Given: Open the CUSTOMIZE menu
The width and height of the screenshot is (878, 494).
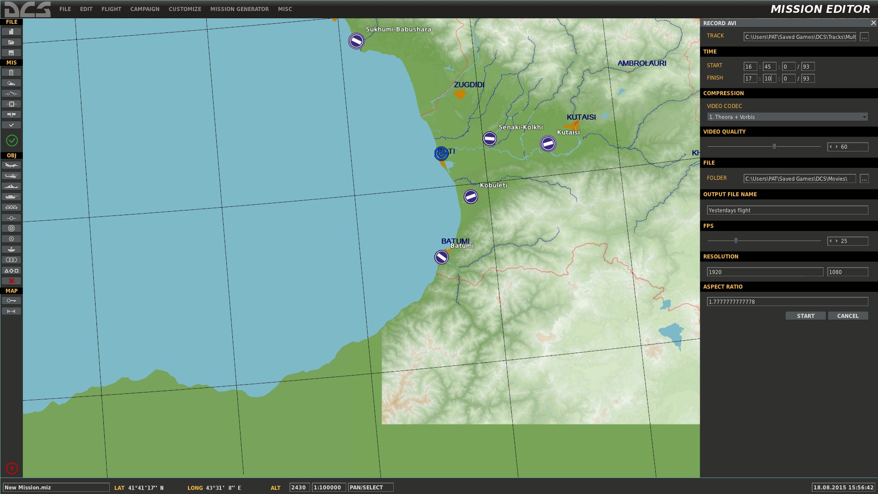Looking at the screenshot, I should coord(185,9).
